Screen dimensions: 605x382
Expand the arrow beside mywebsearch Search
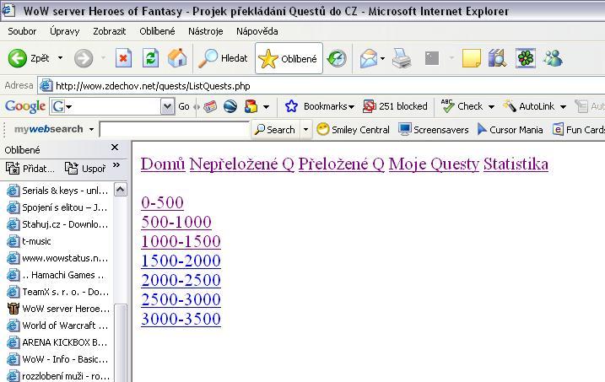[x=305, y=130]
